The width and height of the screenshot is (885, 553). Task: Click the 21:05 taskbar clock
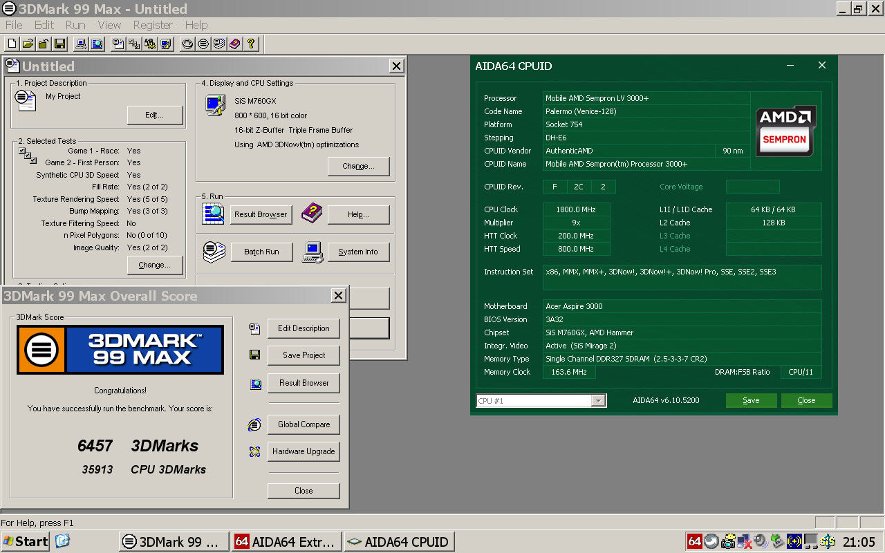tap(859, 542)
